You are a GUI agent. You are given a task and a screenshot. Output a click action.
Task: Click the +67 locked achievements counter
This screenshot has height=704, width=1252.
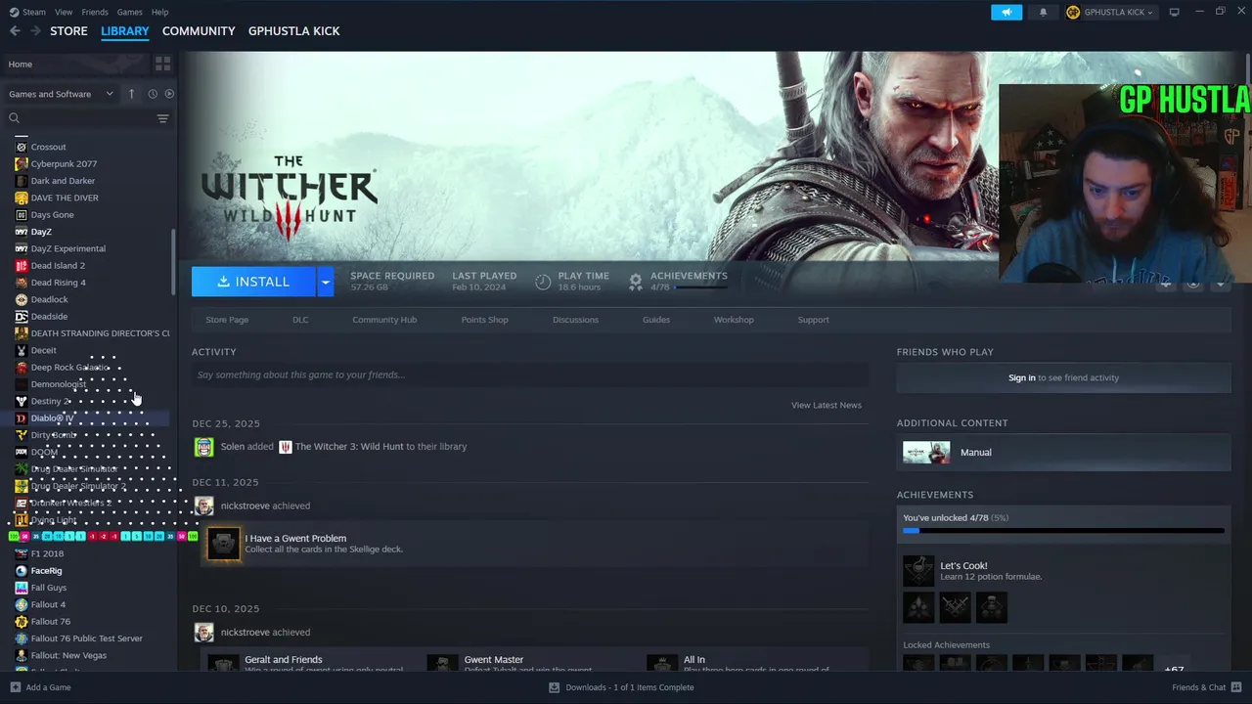pos(1175,670)
